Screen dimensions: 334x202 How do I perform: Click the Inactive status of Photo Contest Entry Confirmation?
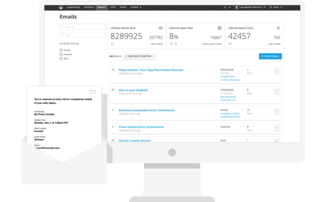coord(225,127)
